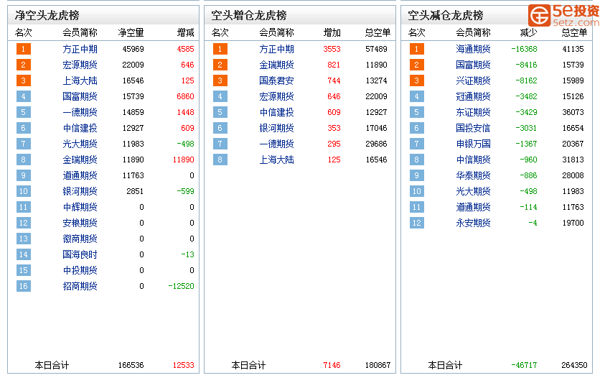Image resolution: width=605 pixels, height=383 pixels.
Task: Click rank 12 badge beside 永安期货
Action: click(417, 223)
